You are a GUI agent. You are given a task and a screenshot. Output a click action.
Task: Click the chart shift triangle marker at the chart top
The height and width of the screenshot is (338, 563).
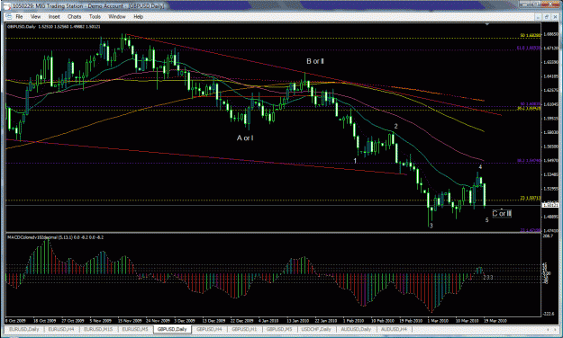[x=487, y=24]
